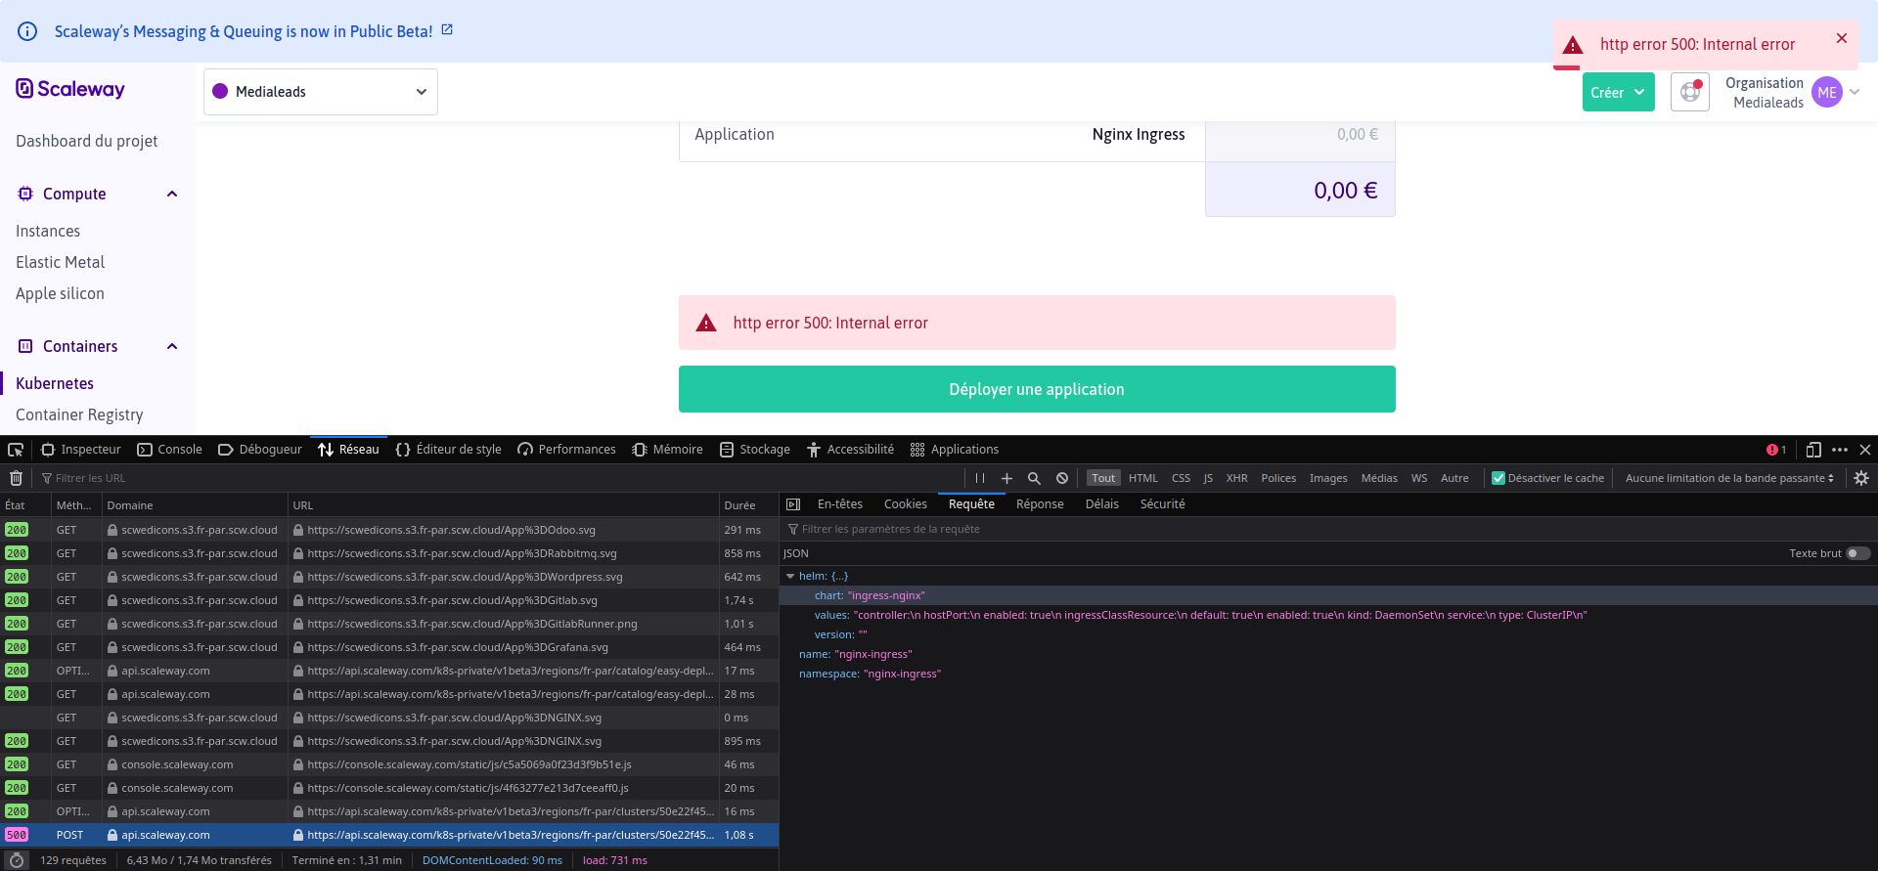This screenshot has width=1878, height=871.
Task: Uncheck Désactiver le cache checkbox
Action: [1498, 478]
